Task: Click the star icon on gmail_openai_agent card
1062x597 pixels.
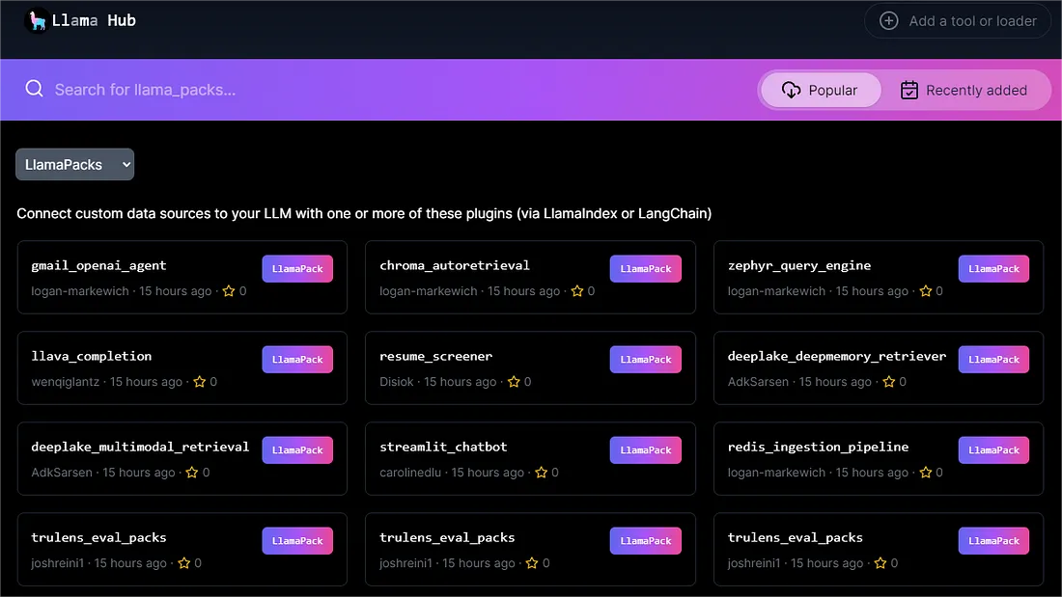Action: pyautogui.click(x=229, y=291)
